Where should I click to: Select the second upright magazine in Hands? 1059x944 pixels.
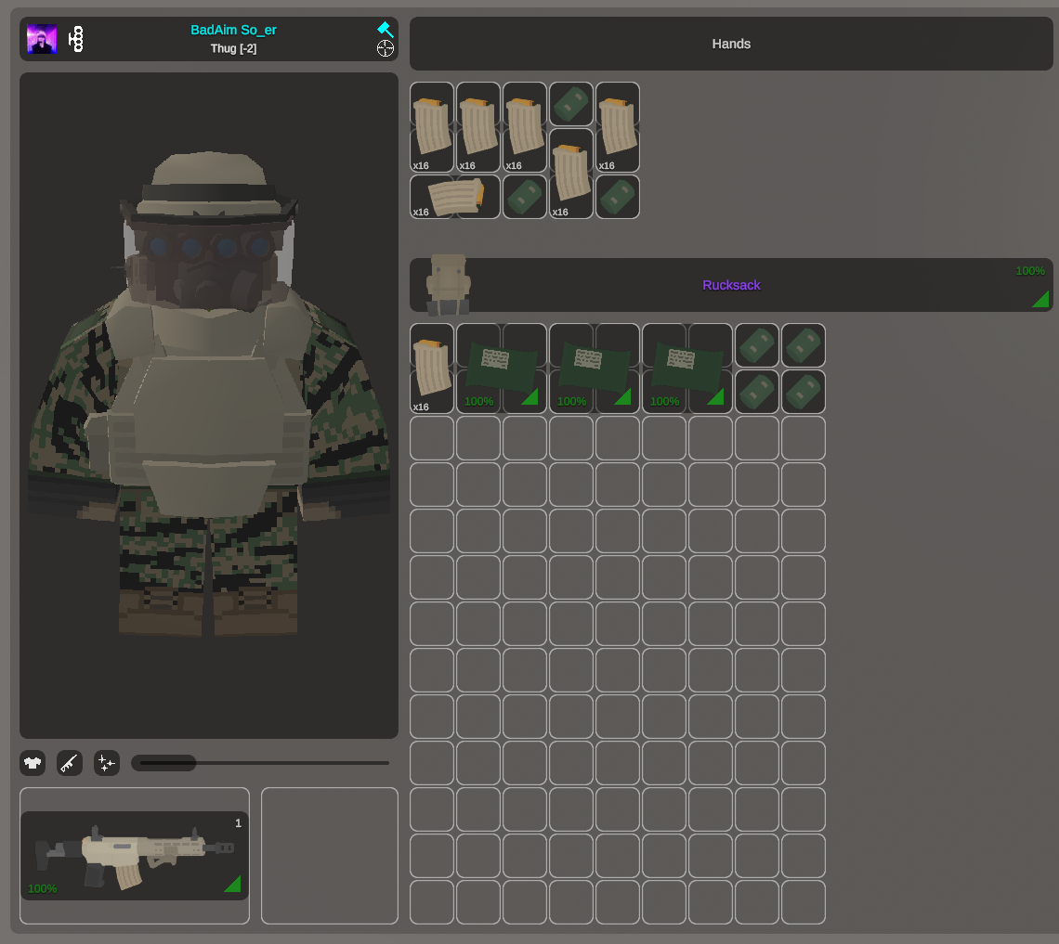[478, 127]
